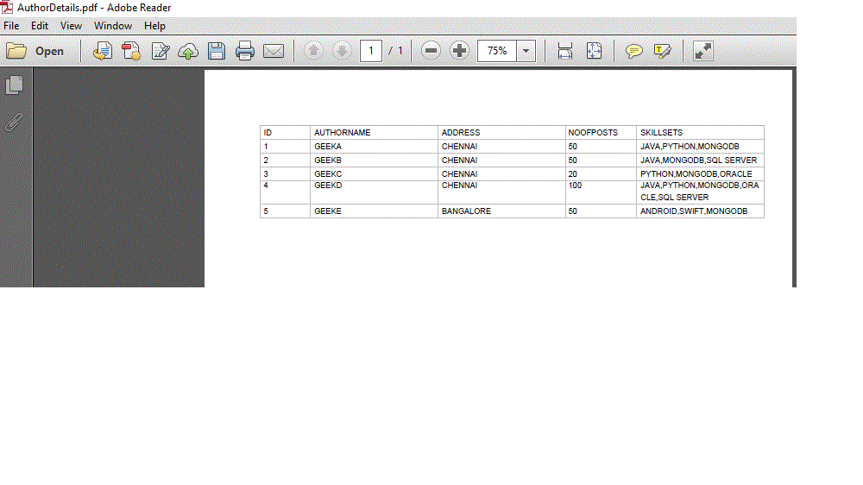Viewport: 863px width, 485px height.
Task: Click the Fit one full page icon
Action: pyautogui.click(x=594, y=51)
